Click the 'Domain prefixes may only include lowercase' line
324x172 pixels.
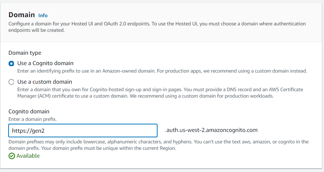(x=159, y=142)
